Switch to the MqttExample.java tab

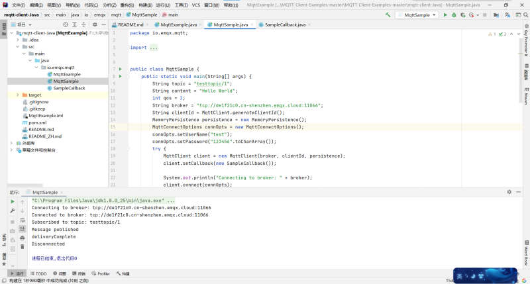pyautogui.click(x=178, y=24)
